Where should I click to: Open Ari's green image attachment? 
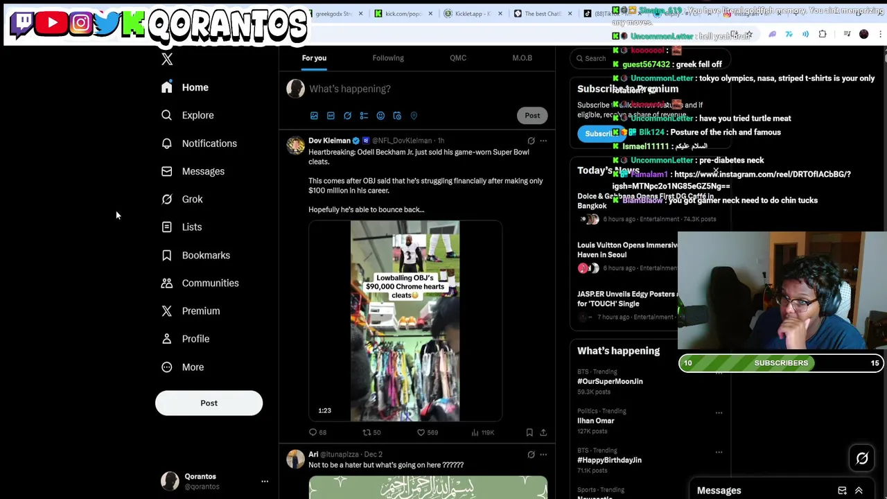click(428, 487)
